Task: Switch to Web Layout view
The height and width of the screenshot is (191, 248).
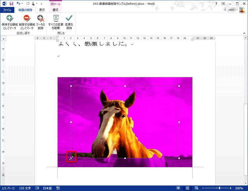Action: pos(196,188)
